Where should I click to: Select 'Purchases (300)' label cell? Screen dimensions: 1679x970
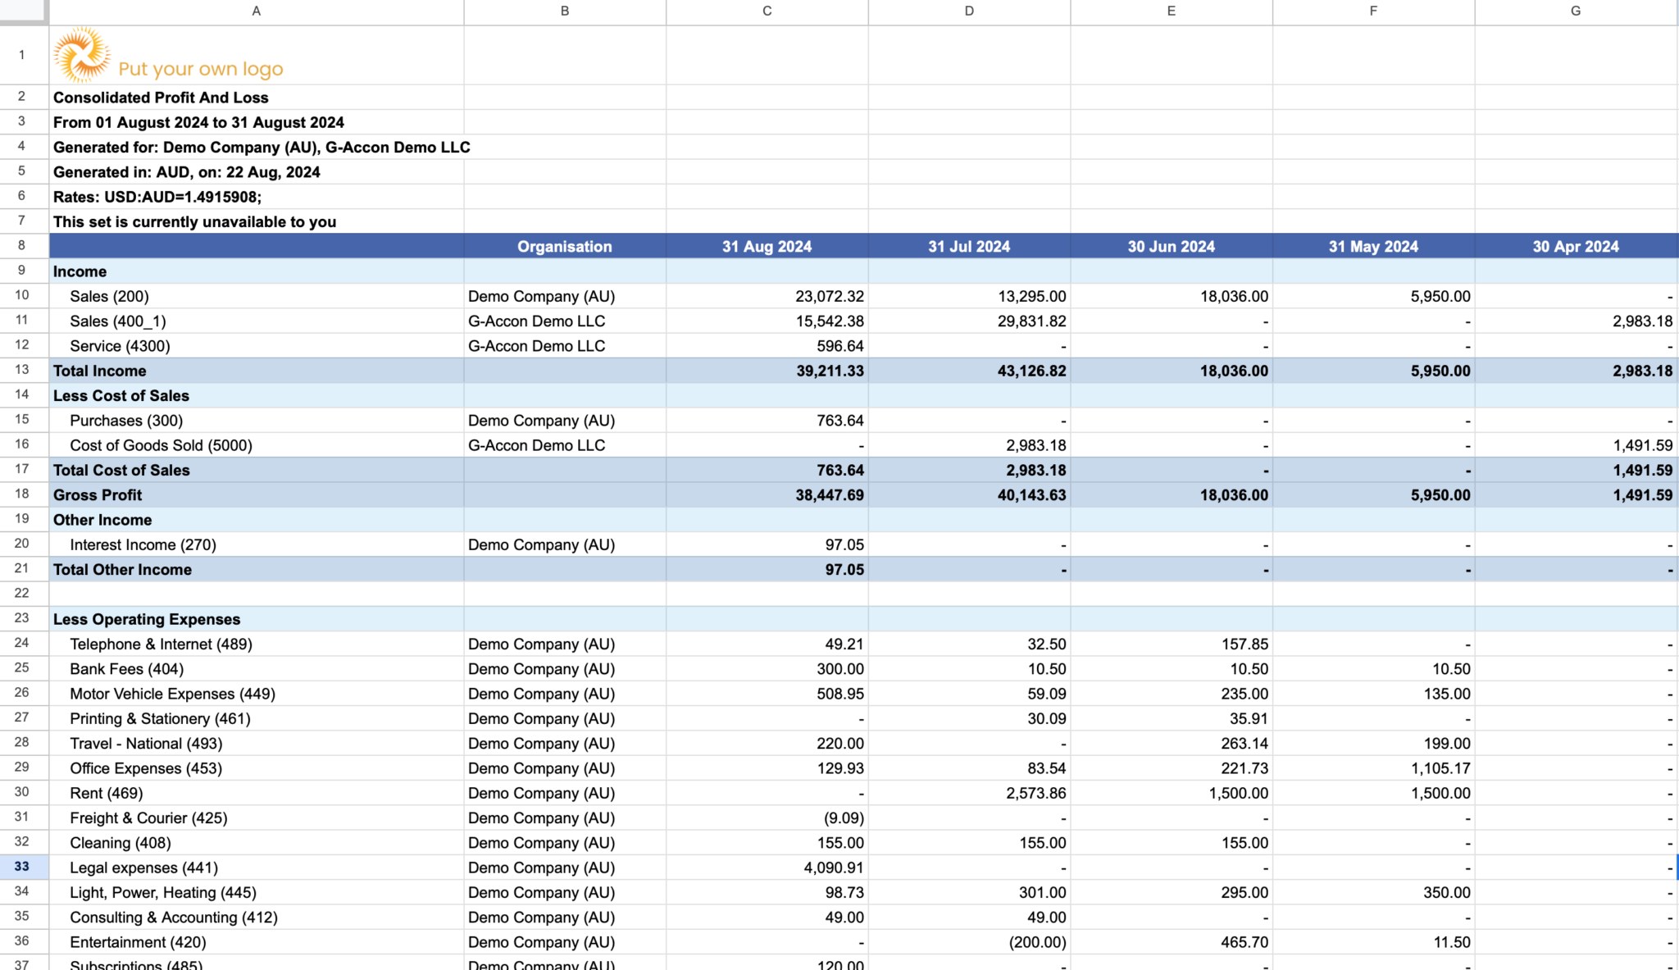(x=257, y=421)
